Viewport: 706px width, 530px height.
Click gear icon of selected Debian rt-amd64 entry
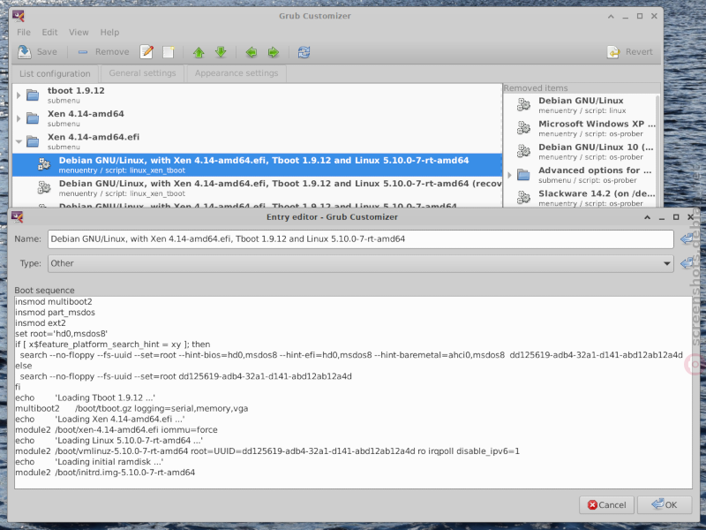(x=43, y=164)
